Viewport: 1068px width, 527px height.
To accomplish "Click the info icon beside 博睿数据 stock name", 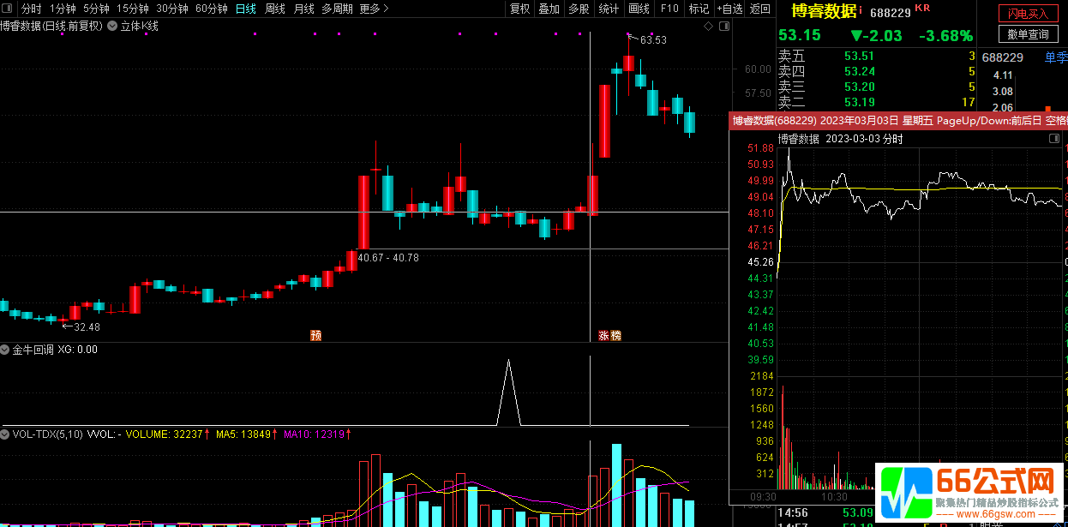I will pos(861,10).
